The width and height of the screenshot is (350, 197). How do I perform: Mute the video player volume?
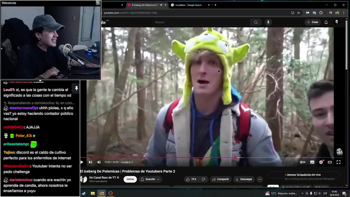[x=99, y=162]
